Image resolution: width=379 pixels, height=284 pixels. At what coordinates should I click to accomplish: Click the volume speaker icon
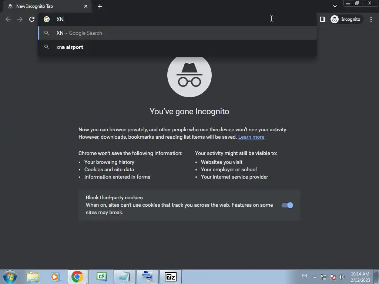[x=342, y=277]
